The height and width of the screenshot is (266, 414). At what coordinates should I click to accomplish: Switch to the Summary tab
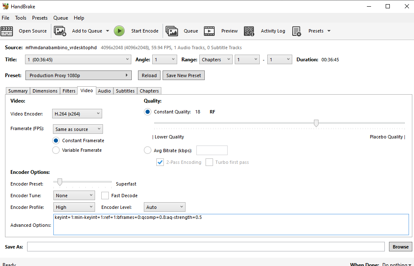tap(18, 91)
